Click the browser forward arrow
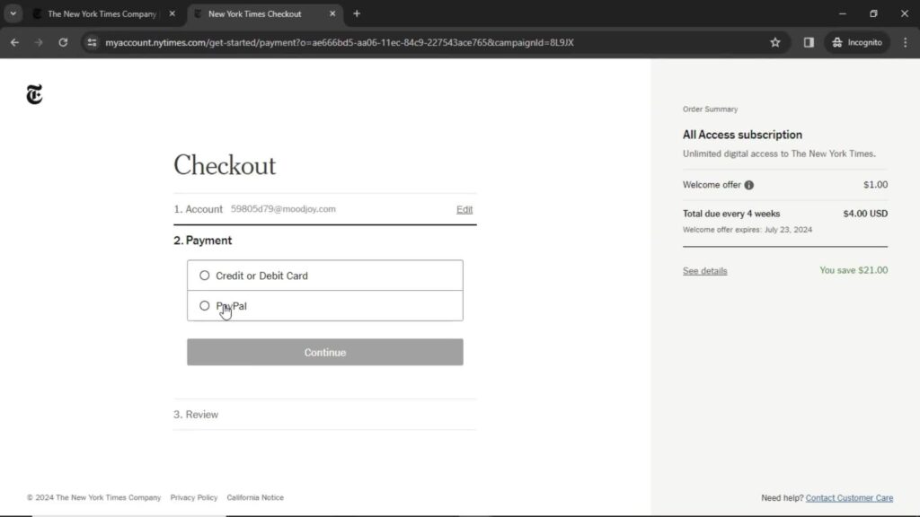The width and height of the screenshot is (920, 517). coord(38,42)
